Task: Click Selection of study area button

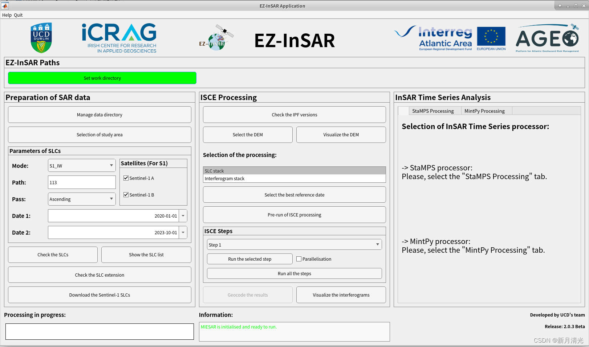Action: click(x=99, y=135)
